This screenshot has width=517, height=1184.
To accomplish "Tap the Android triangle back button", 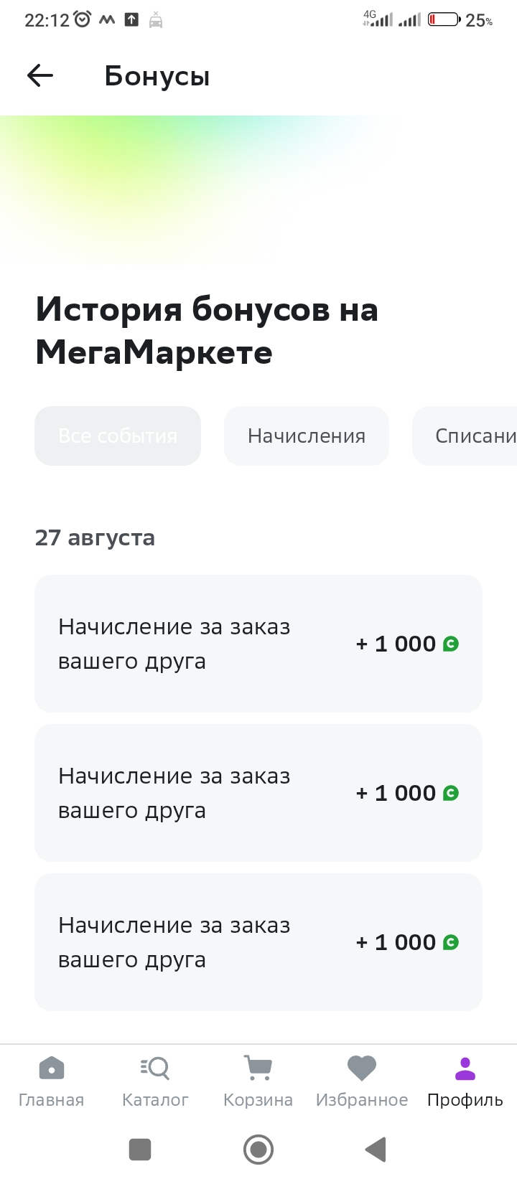I will point(376,1150).
